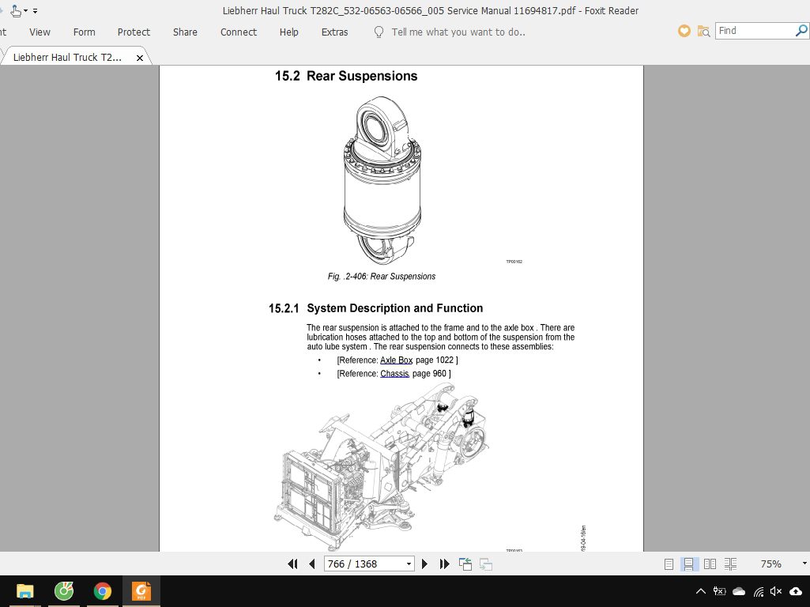
Task: Open the Connect ribbon tab
Action: tap(239, 32)
